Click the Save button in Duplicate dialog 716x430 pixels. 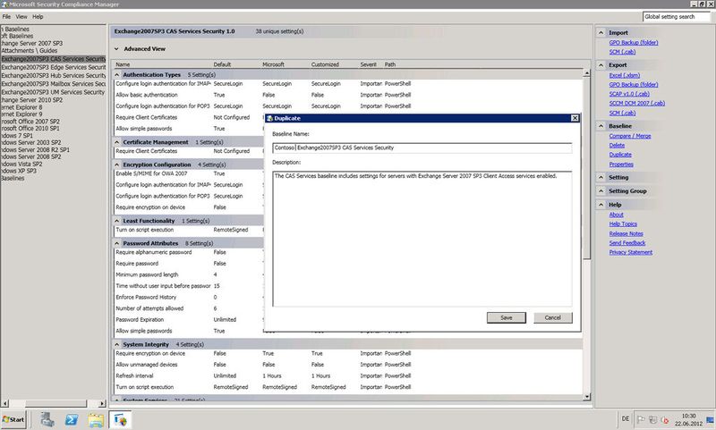pyautogui.click(x=506, y=318)
